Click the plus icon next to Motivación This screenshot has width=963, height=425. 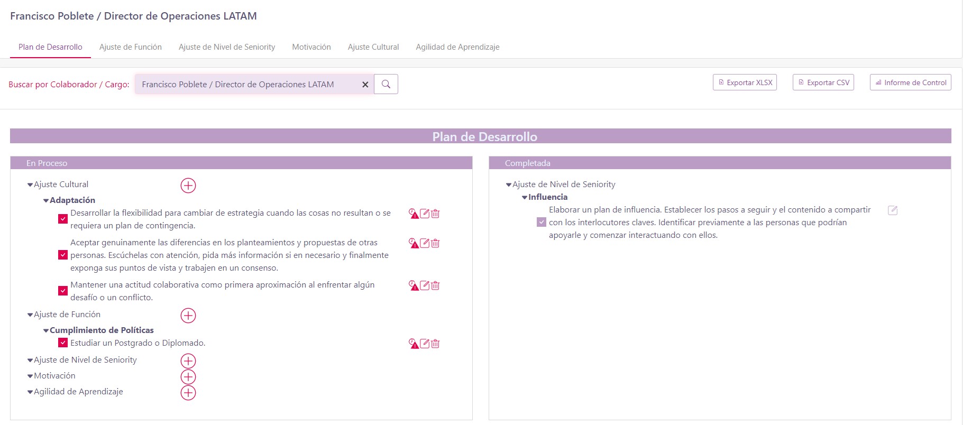coord(188,377)
